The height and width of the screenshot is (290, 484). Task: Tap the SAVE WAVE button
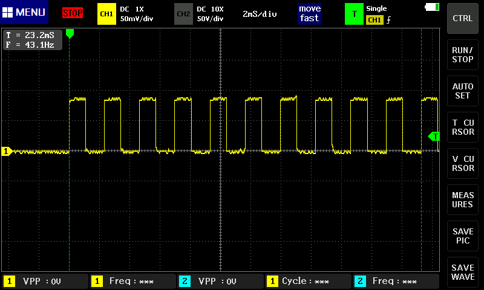tap(462, 272)
